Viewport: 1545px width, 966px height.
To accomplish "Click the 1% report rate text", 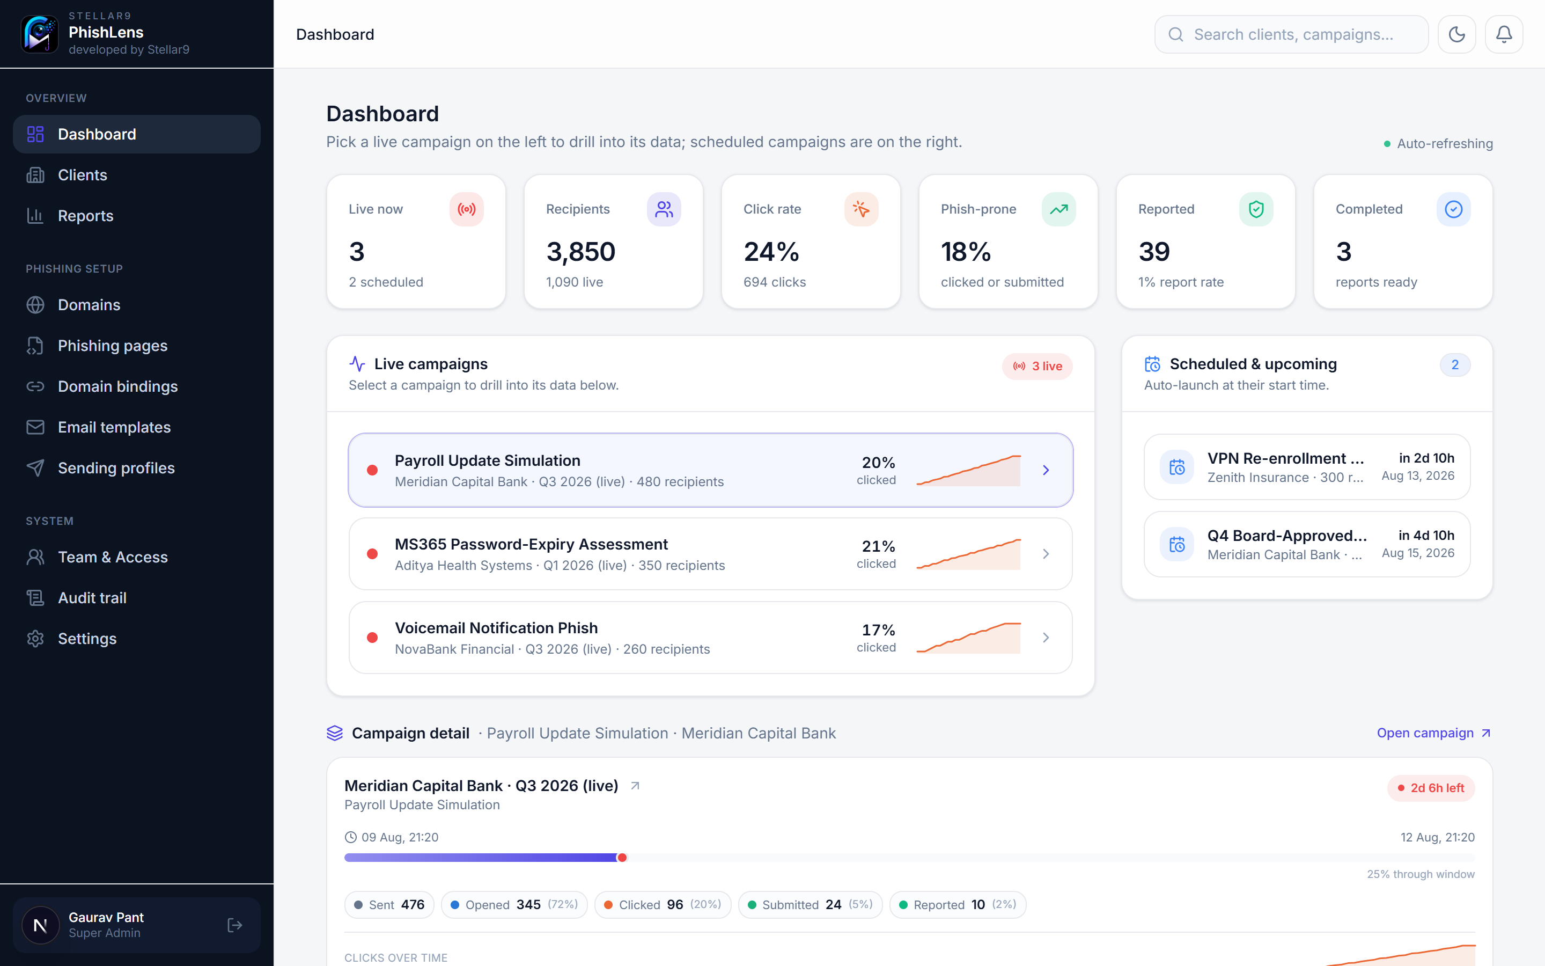I will point(1181,282).
